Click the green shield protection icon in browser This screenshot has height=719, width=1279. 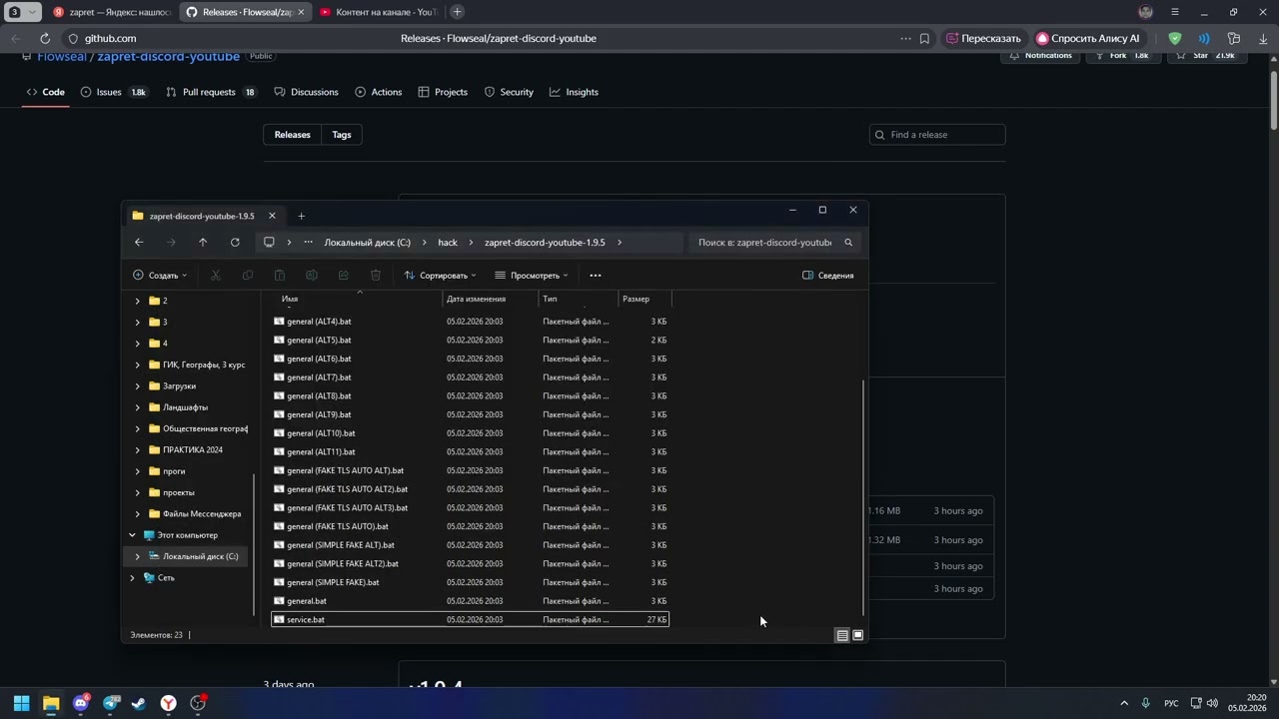pos(1175,39)
